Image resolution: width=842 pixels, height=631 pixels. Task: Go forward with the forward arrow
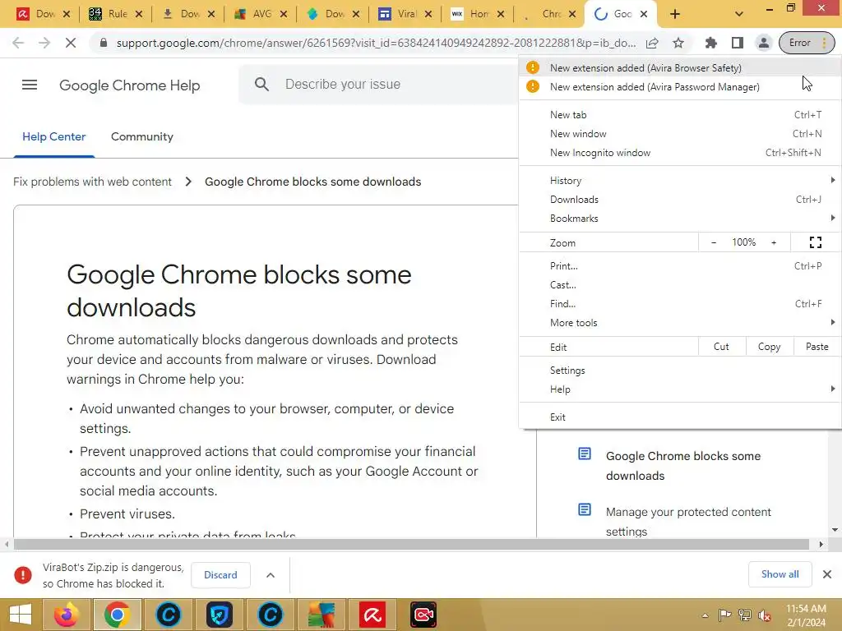(x=44, y=43)
